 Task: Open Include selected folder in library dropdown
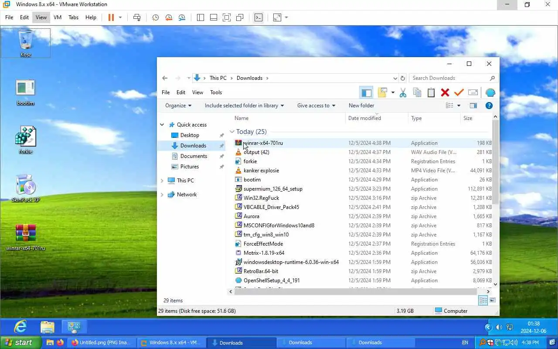tap(244, 106)
